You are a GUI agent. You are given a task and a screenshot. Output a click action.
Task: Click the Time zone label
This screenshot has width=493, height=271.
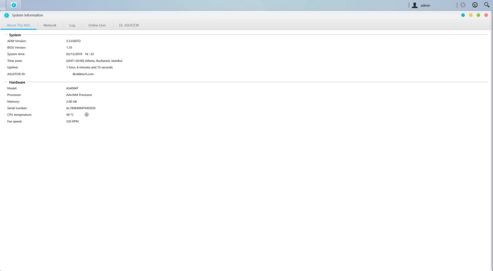(15, 61)
